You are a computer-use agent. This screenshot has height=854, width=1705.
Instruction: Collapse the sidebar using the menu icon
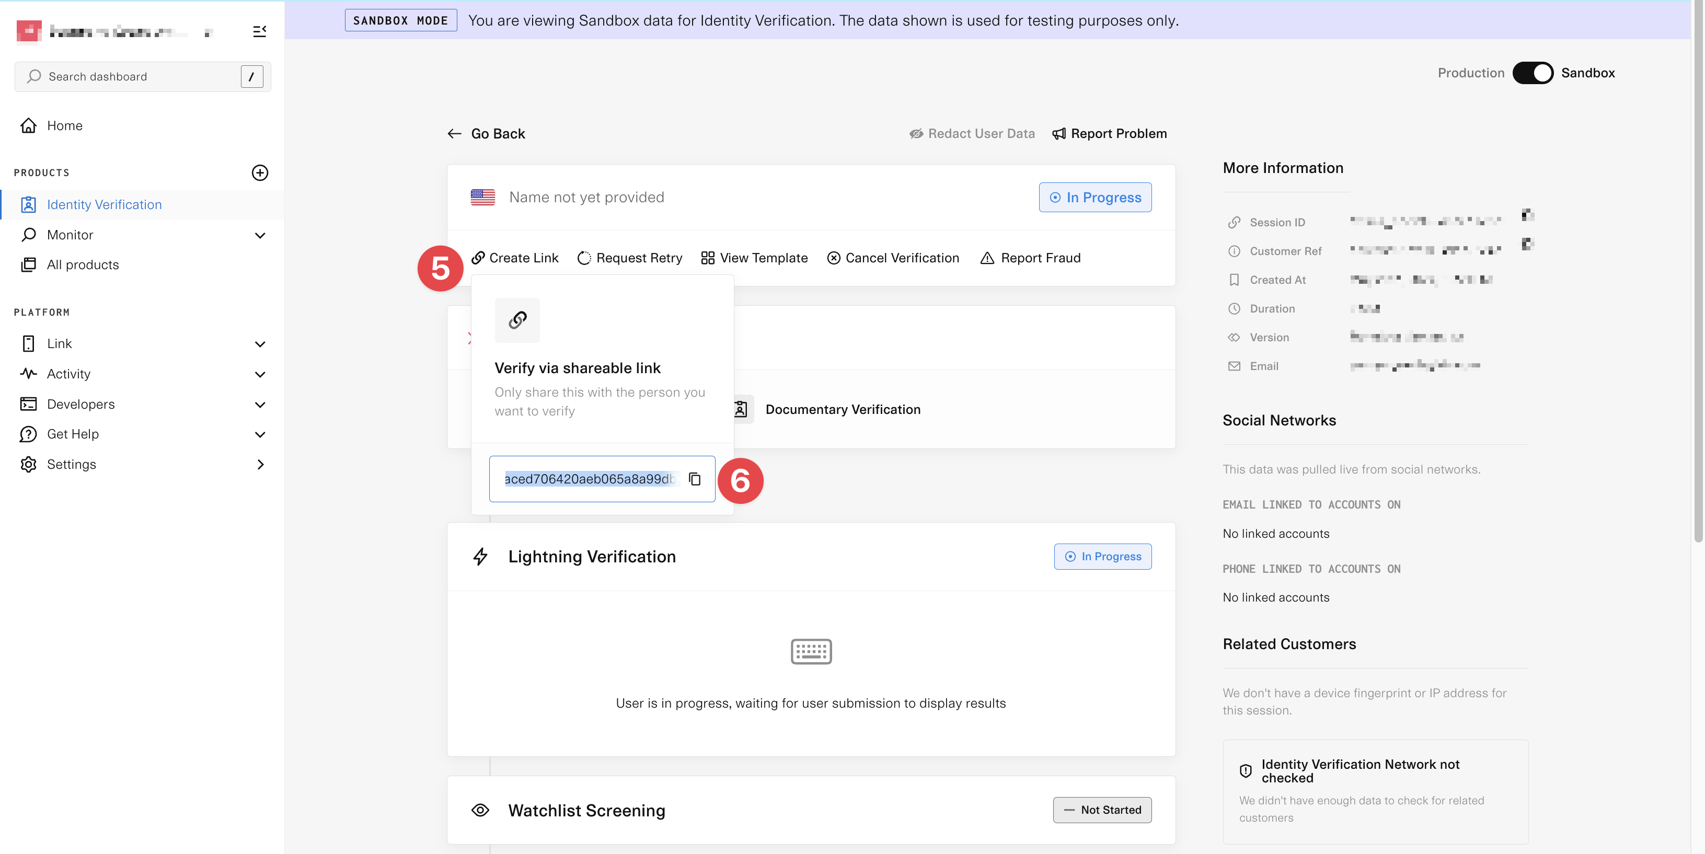point(259,31)
